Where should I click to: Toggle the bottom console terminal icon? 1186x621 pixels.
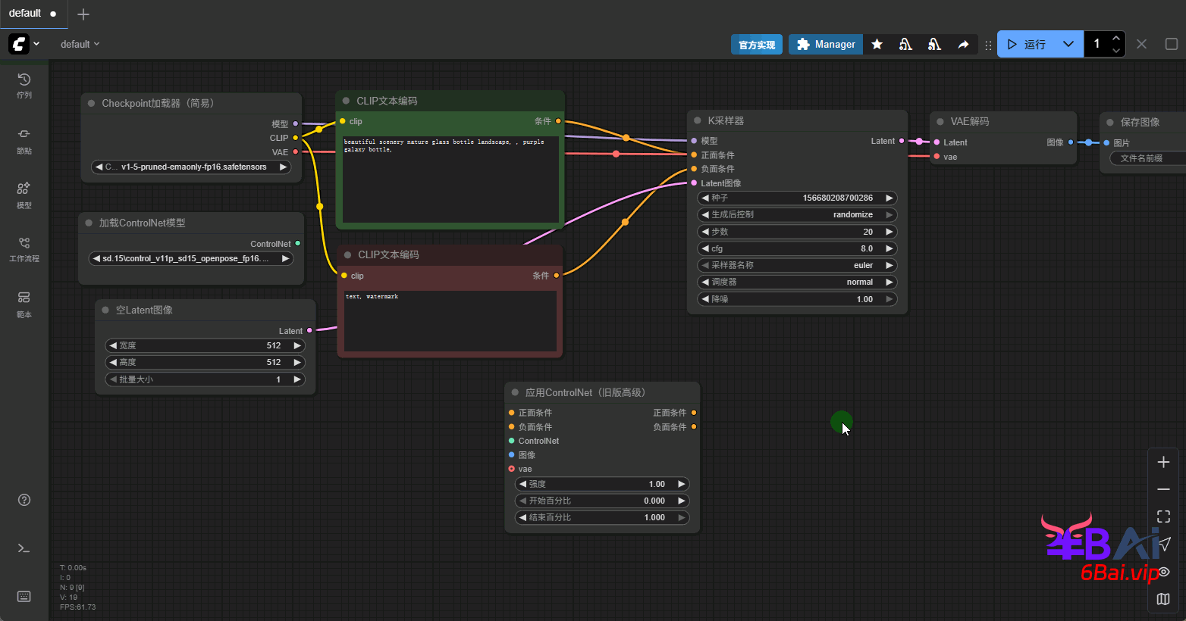click(24, 548)
